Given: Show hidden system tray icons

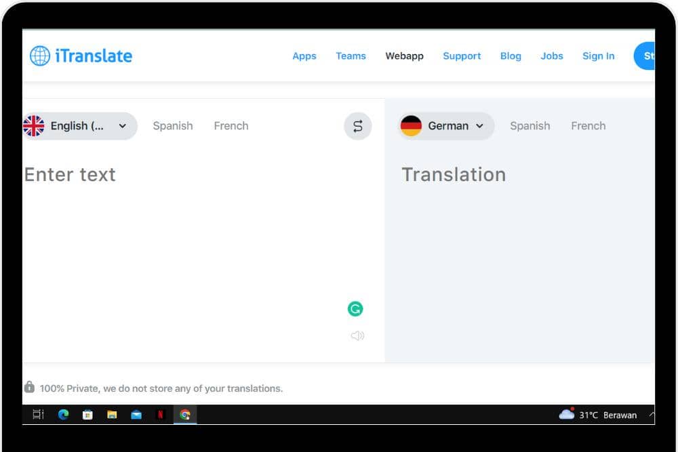Looking at the screenshot, I should (651, 415).
